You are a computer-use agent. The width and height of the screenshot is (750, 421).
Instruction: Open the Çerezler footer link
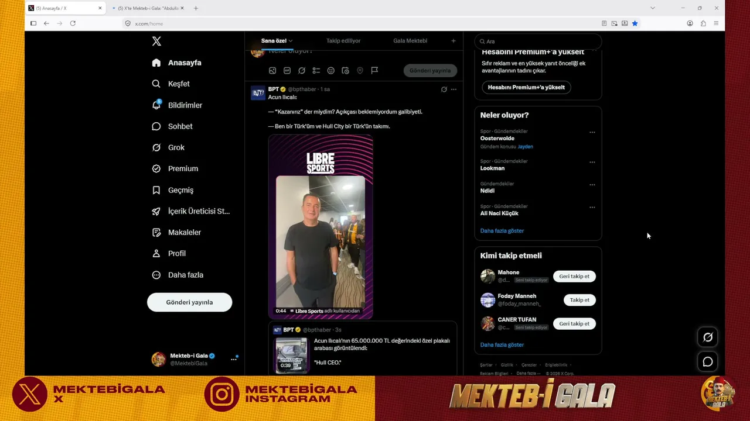click(529, 365)
